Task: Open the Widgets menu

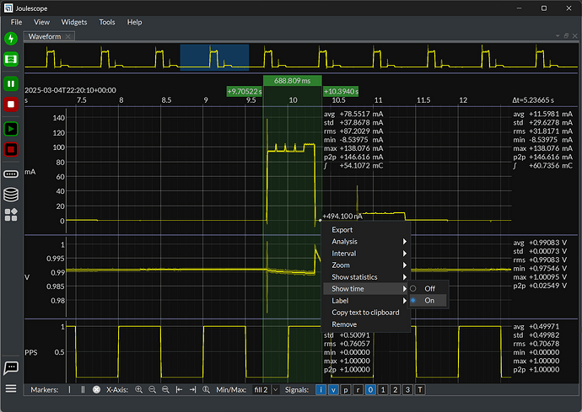Action: [74, 22]
